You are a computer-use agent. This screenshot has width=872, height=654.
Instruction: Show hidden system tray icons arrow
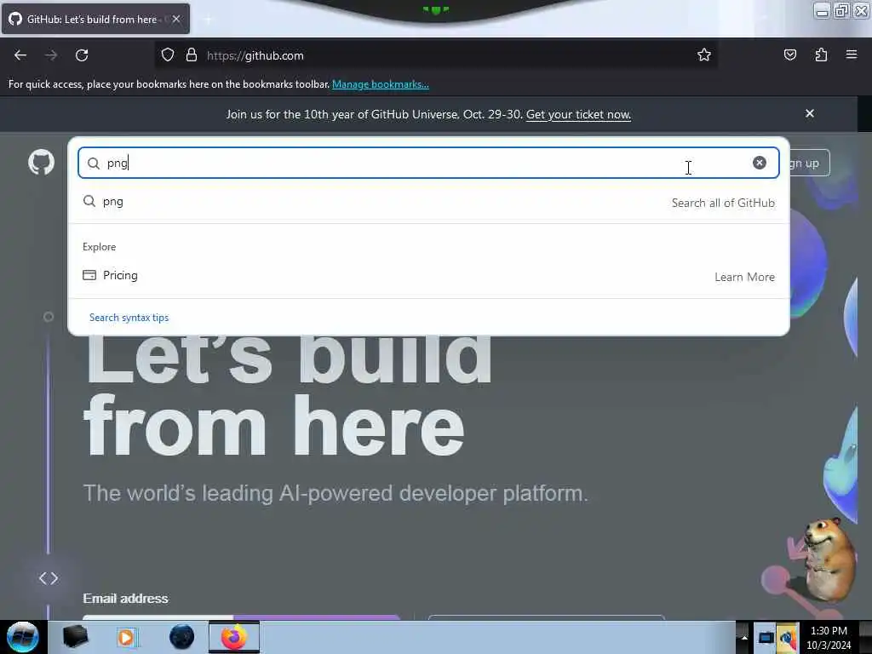pyautogui.click(x=744, y=637)
